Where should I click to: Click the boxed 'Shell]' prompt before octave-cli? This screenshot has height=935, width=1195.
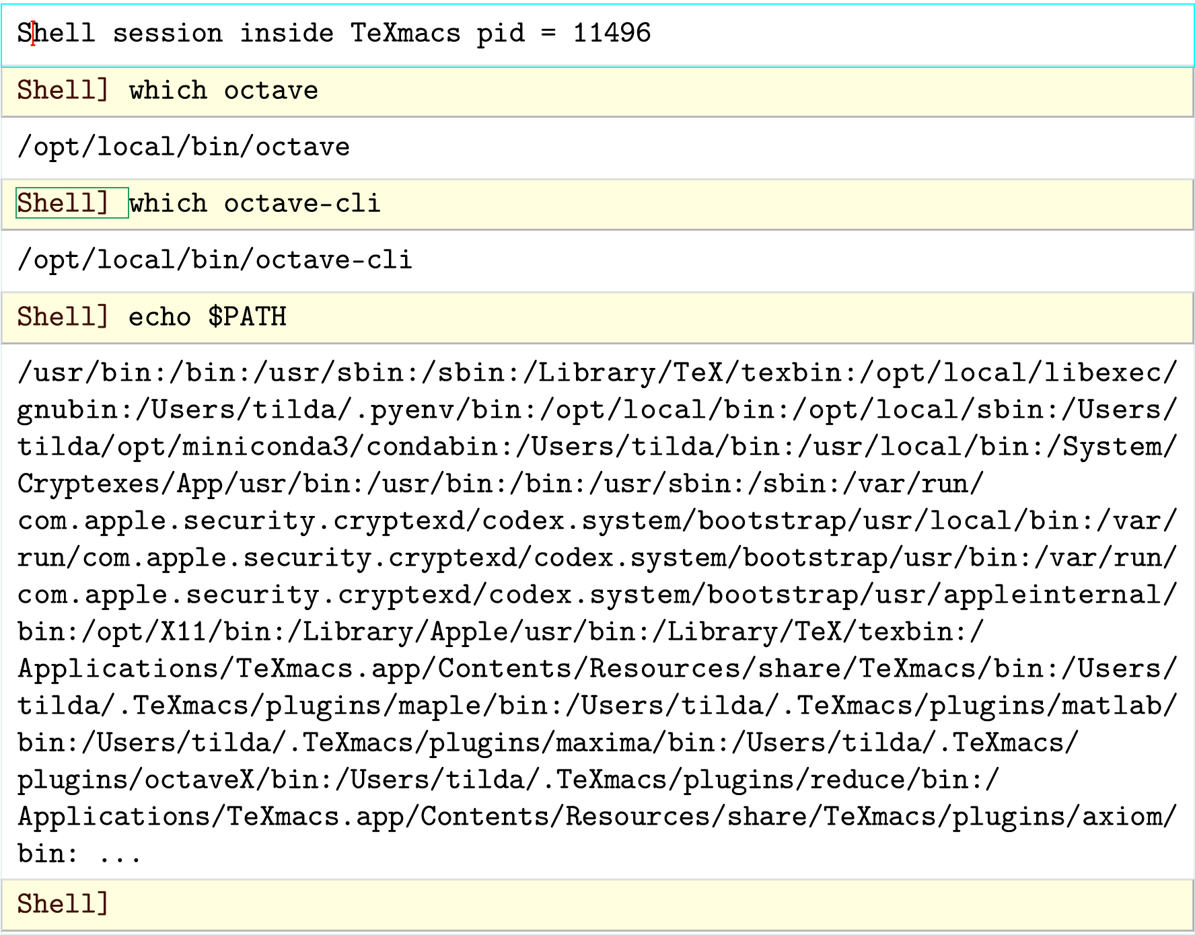click(72, 203)
